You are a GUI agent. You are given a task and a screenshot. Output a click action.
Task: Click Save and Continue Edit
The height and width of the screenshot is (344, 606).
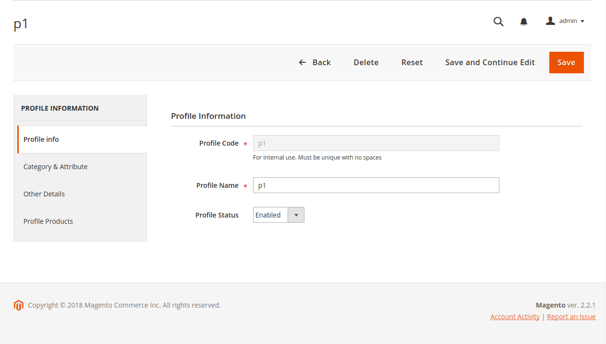tap(490, 62)
